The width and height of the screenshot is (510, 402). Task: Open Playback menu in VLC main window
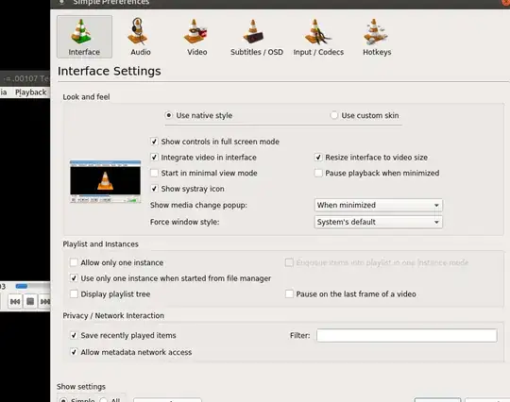(x=31, y=92)
